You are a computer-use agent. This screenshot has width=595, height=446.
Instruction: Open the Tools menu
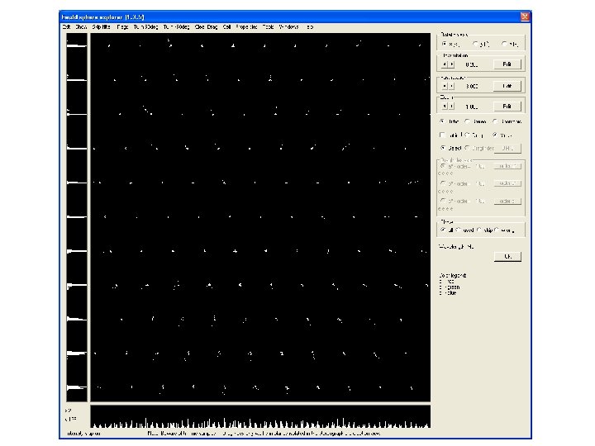[269, 27]
